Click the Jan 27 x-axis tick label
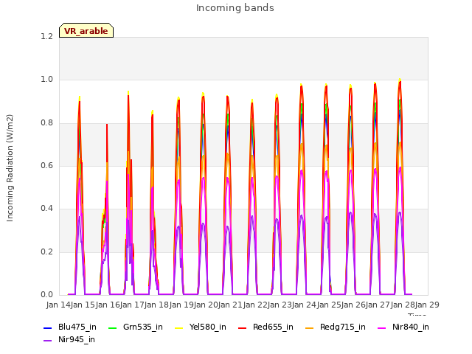This screenshot has width=472, height=354. tap(378, 305)
